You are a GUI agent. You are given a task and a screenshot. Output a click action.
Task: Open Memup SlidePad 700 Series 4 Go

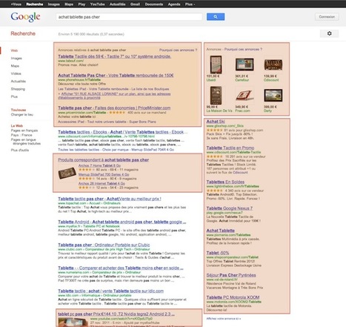104,174
